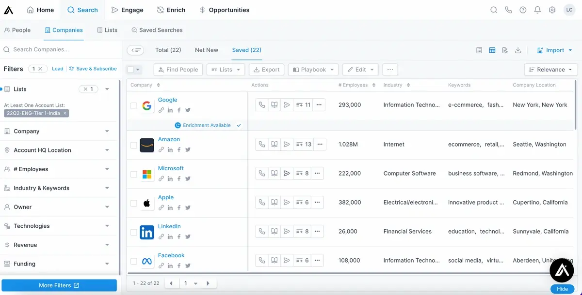Switch to the Net New tab
This screenshot has width=582, height=295.
click(x=207, y=50)
